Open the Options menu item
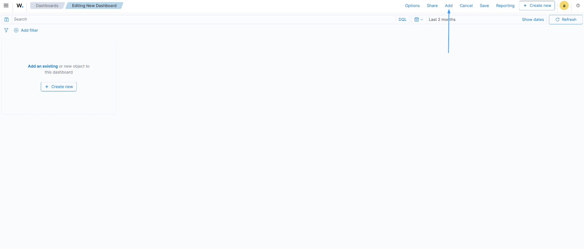 [x=412, y=6]
